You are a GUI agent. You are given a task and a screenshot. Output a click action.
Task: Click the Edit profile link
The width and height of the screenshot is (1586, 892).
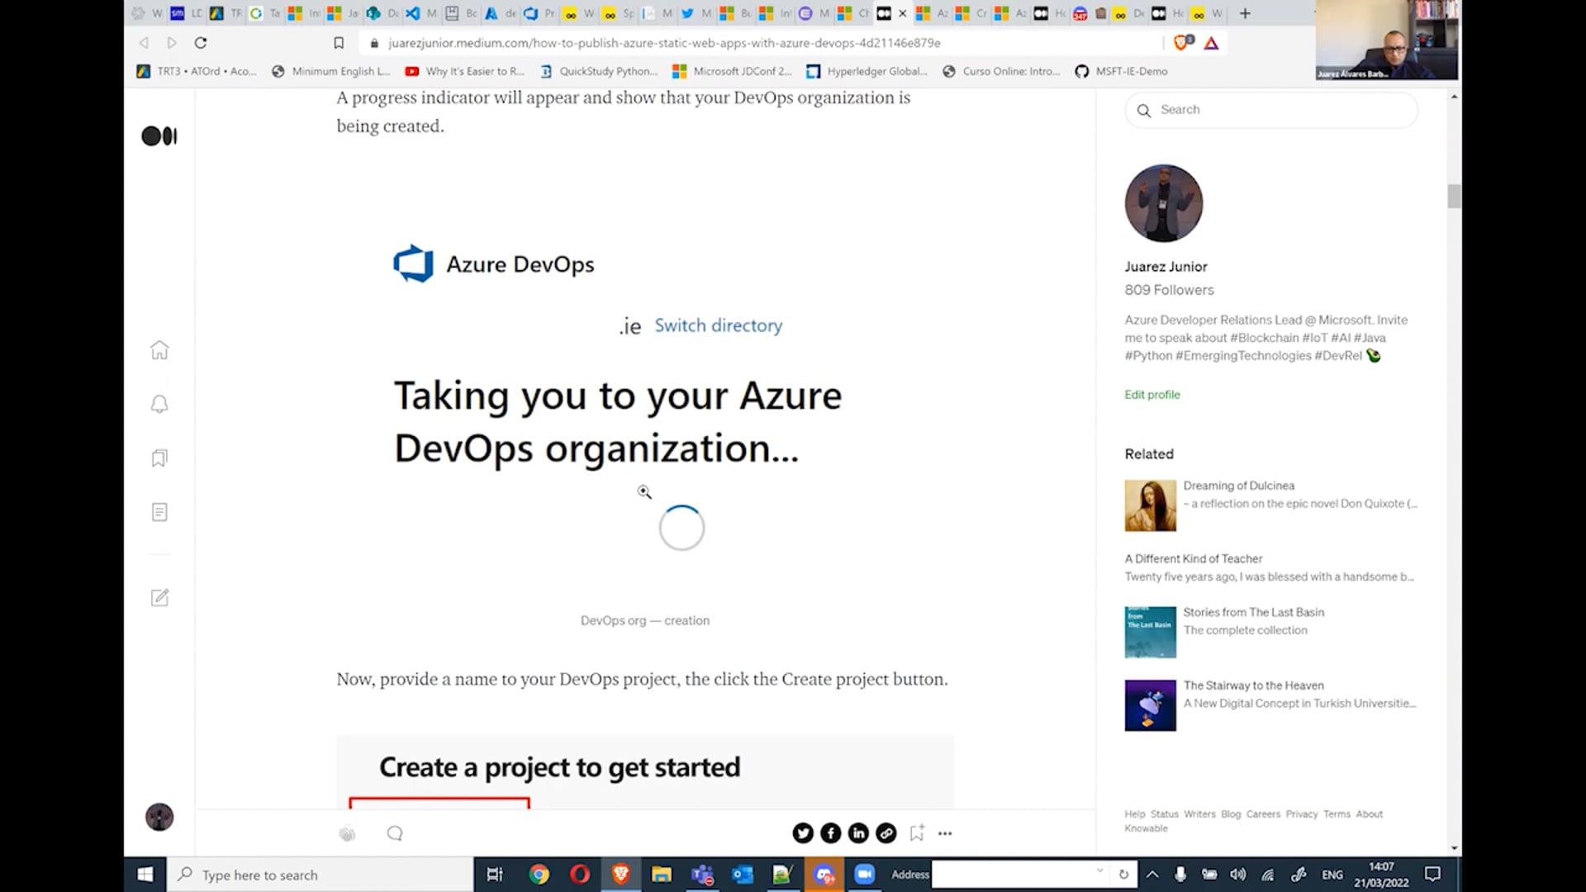1152,395
